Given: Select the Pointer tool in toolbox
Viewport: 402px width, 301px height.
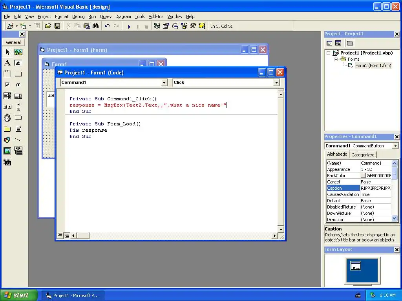Looking at the screenshot, I should coord(7,52).
